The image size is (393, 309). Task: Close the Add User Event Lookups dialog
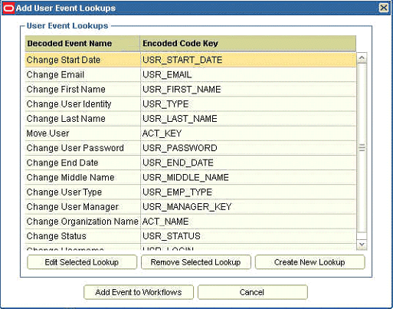384,8
